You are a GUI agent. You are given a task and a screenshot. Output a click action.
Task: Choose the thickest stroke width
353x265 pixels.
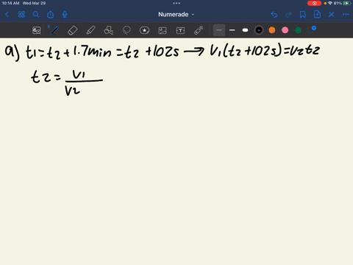[245, 30]
